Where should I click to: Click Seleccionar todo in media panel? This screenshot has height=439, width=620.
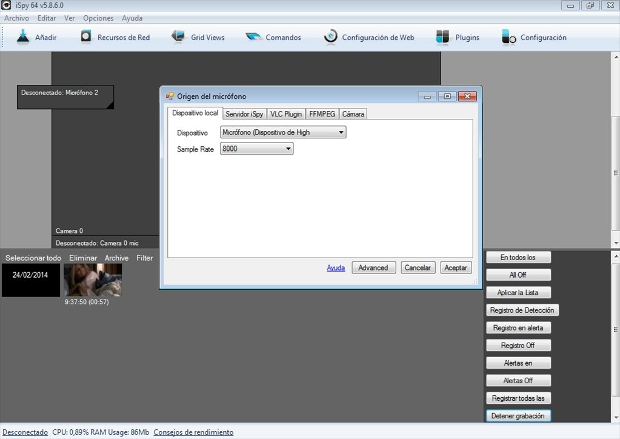(33, 258)
